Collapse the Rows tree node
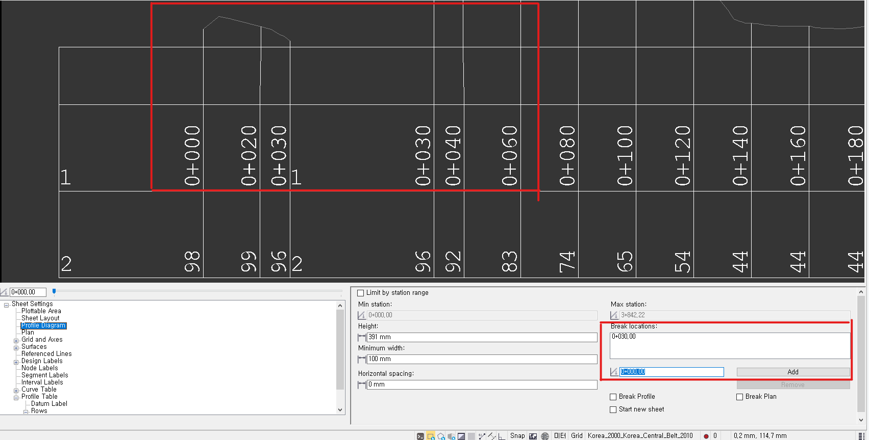Viewport: 869px width, 440px height. (x=26, y=411)
